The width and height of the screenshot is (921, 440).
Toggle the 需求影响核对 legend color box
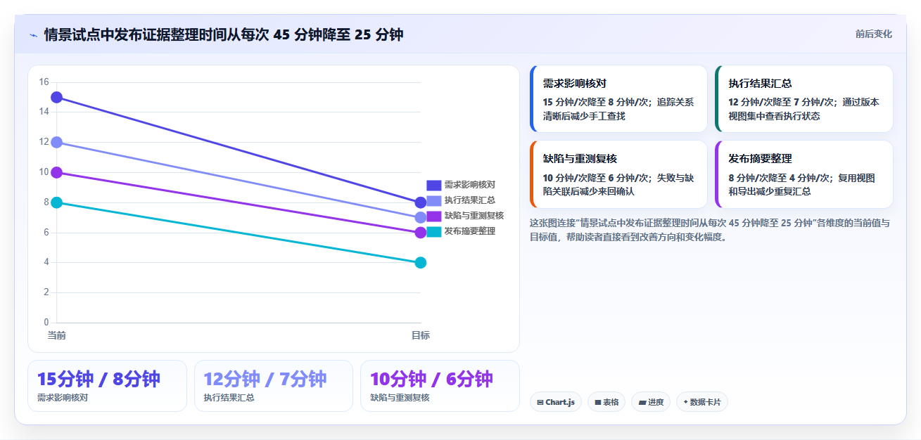click(x=434, y=185)
